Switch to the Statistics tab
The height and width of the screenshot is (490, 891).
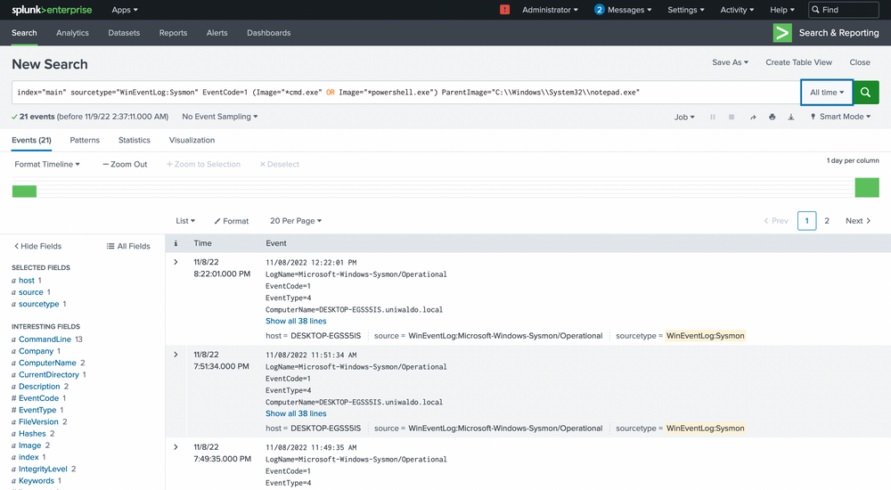(x=135, y=140)
